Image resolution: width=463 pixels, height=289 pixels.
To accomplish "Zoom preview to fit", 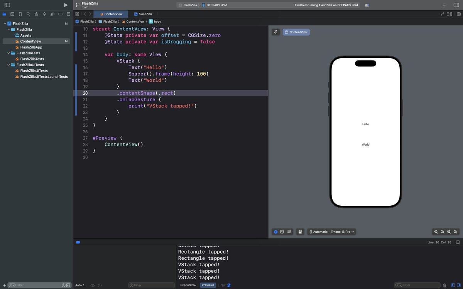I will click(x=449, y=232).
